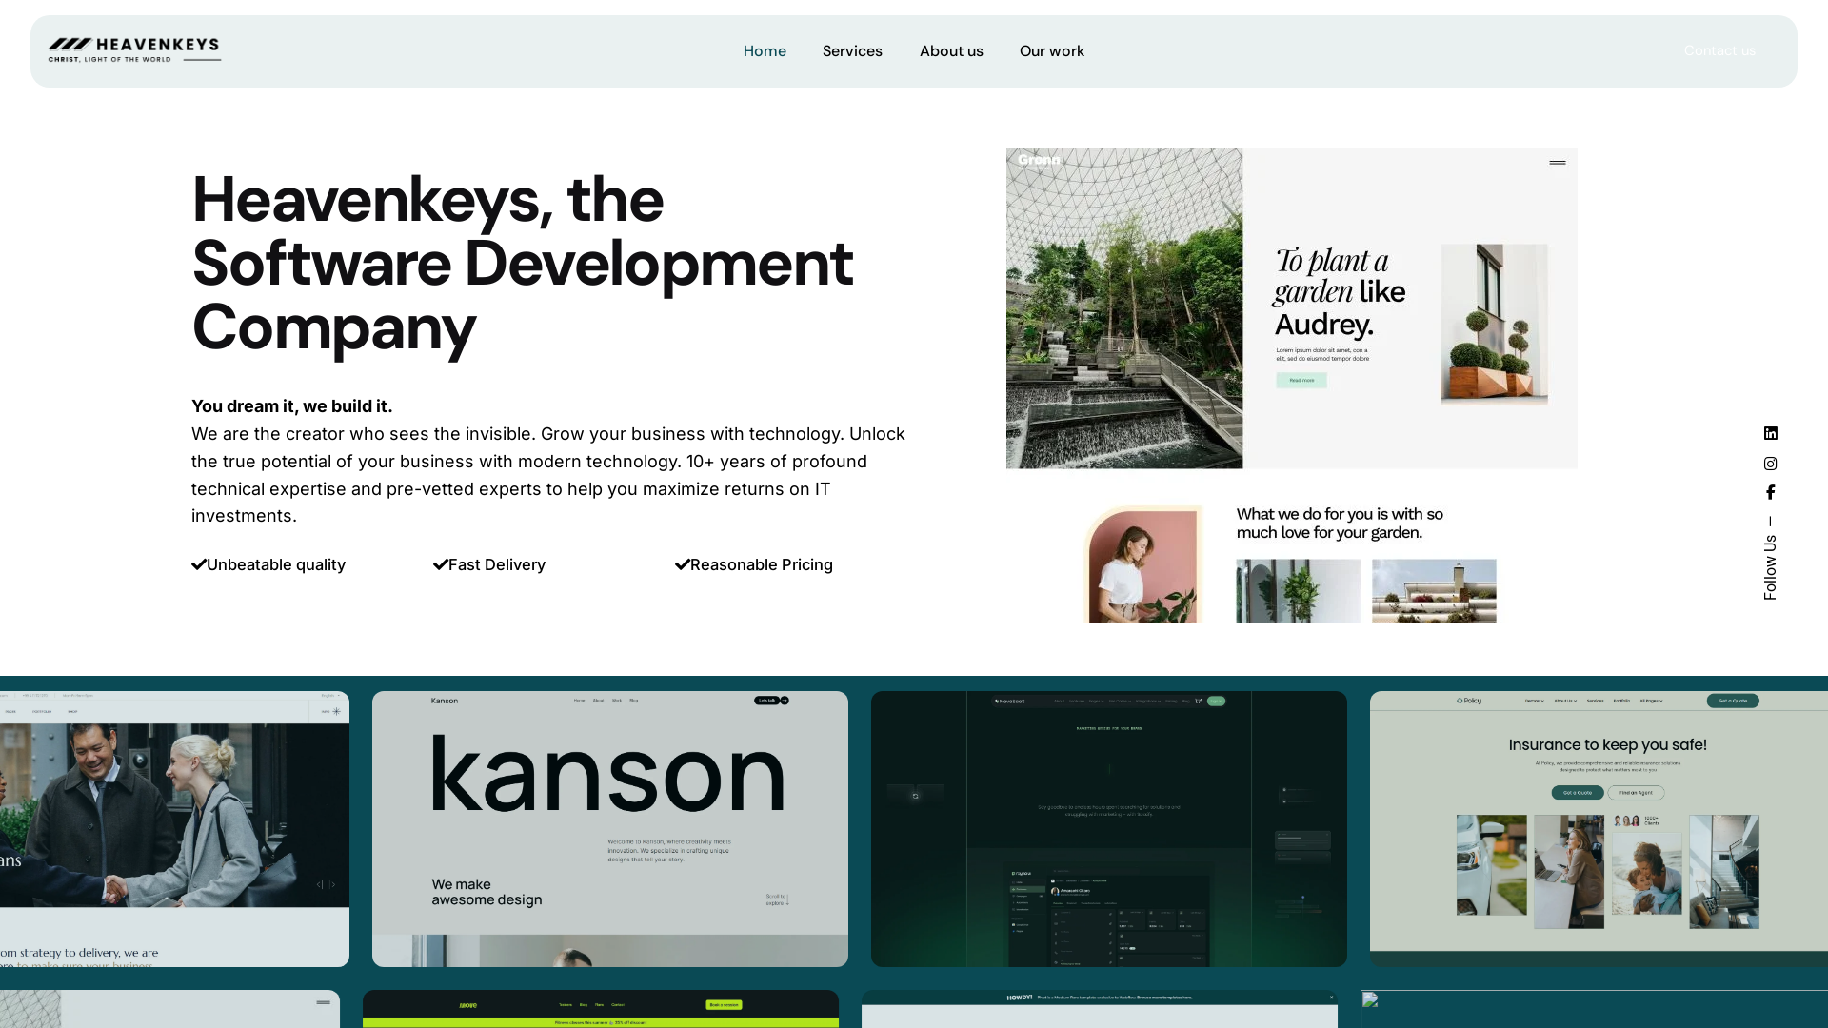Go to the Home nav item
Viewport: 1828px width, 1028px height.
point(765,51)
